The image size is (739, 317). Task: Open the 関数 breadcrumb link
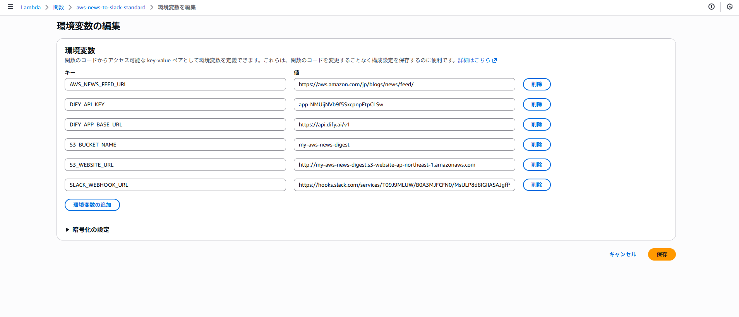pos(58,7)
